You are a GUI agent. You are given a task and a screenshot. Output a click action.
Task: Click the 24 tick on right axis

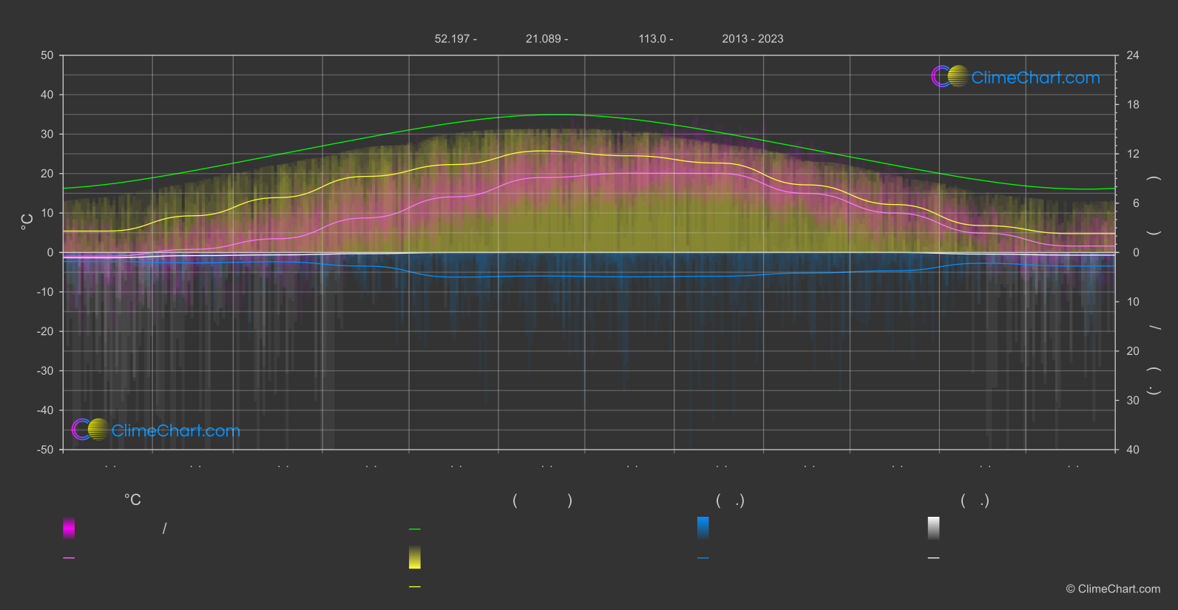[x=1132, y=55]
